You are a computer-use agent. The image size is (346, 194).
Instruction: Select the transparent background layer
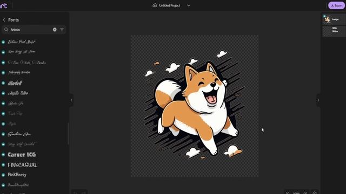pos(334,31)
